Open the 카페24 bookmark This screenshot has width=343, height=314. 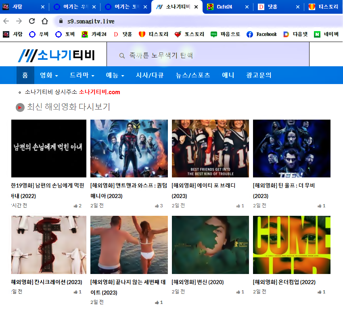pyautogui.click(x=94, y=34)
